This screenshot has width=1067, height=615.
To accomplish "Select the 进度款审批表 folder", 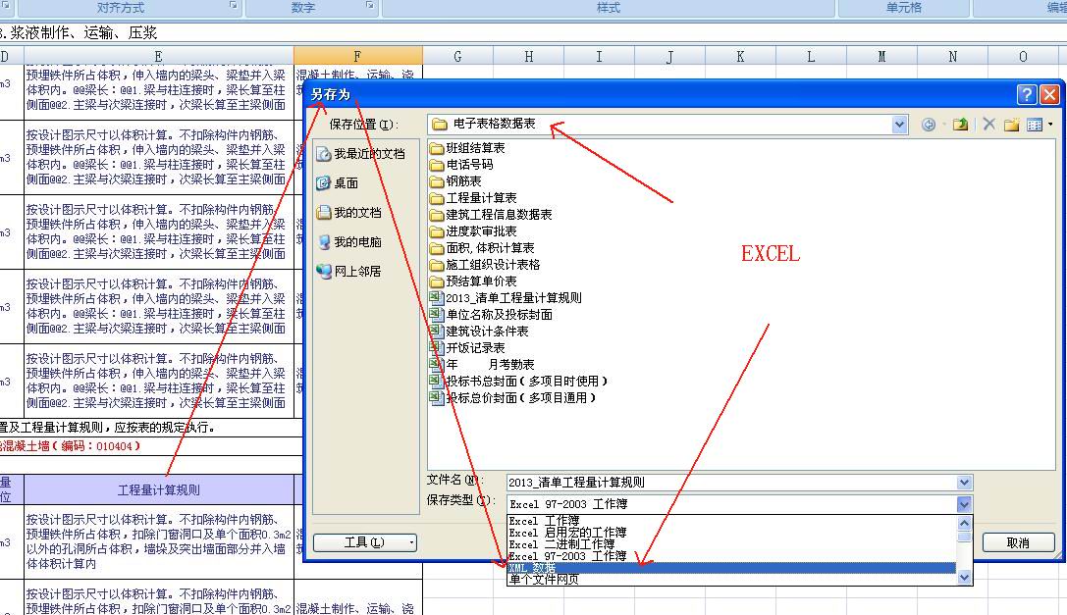I will click(473, 231).
